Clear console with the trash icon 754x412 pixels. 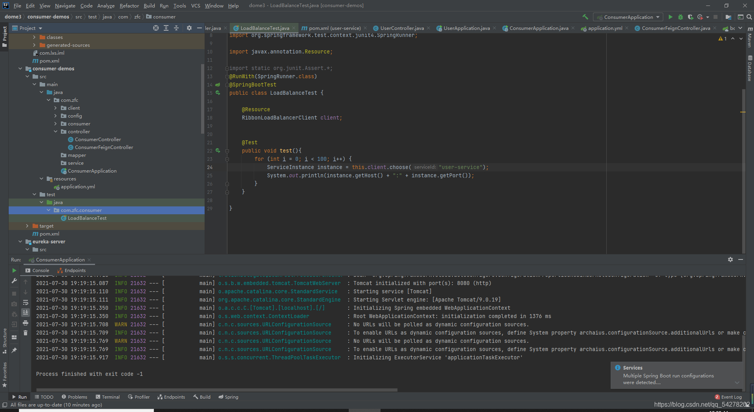[26, 333]
